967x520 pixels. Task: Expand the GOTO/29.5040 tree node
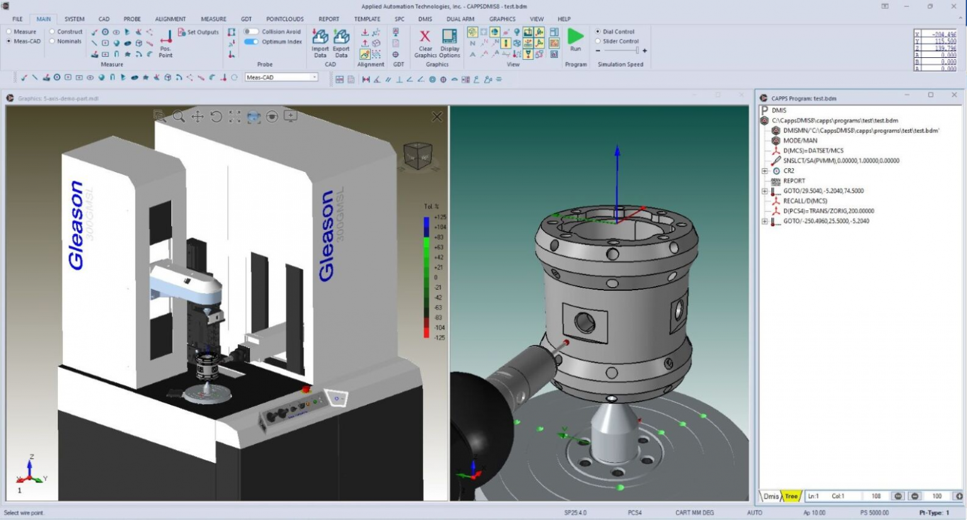point(765,191)
